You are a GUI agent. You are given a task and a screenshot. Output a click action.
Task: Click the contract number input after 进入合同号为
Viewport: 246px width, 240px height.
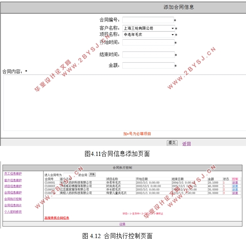[x=70, y=175]
